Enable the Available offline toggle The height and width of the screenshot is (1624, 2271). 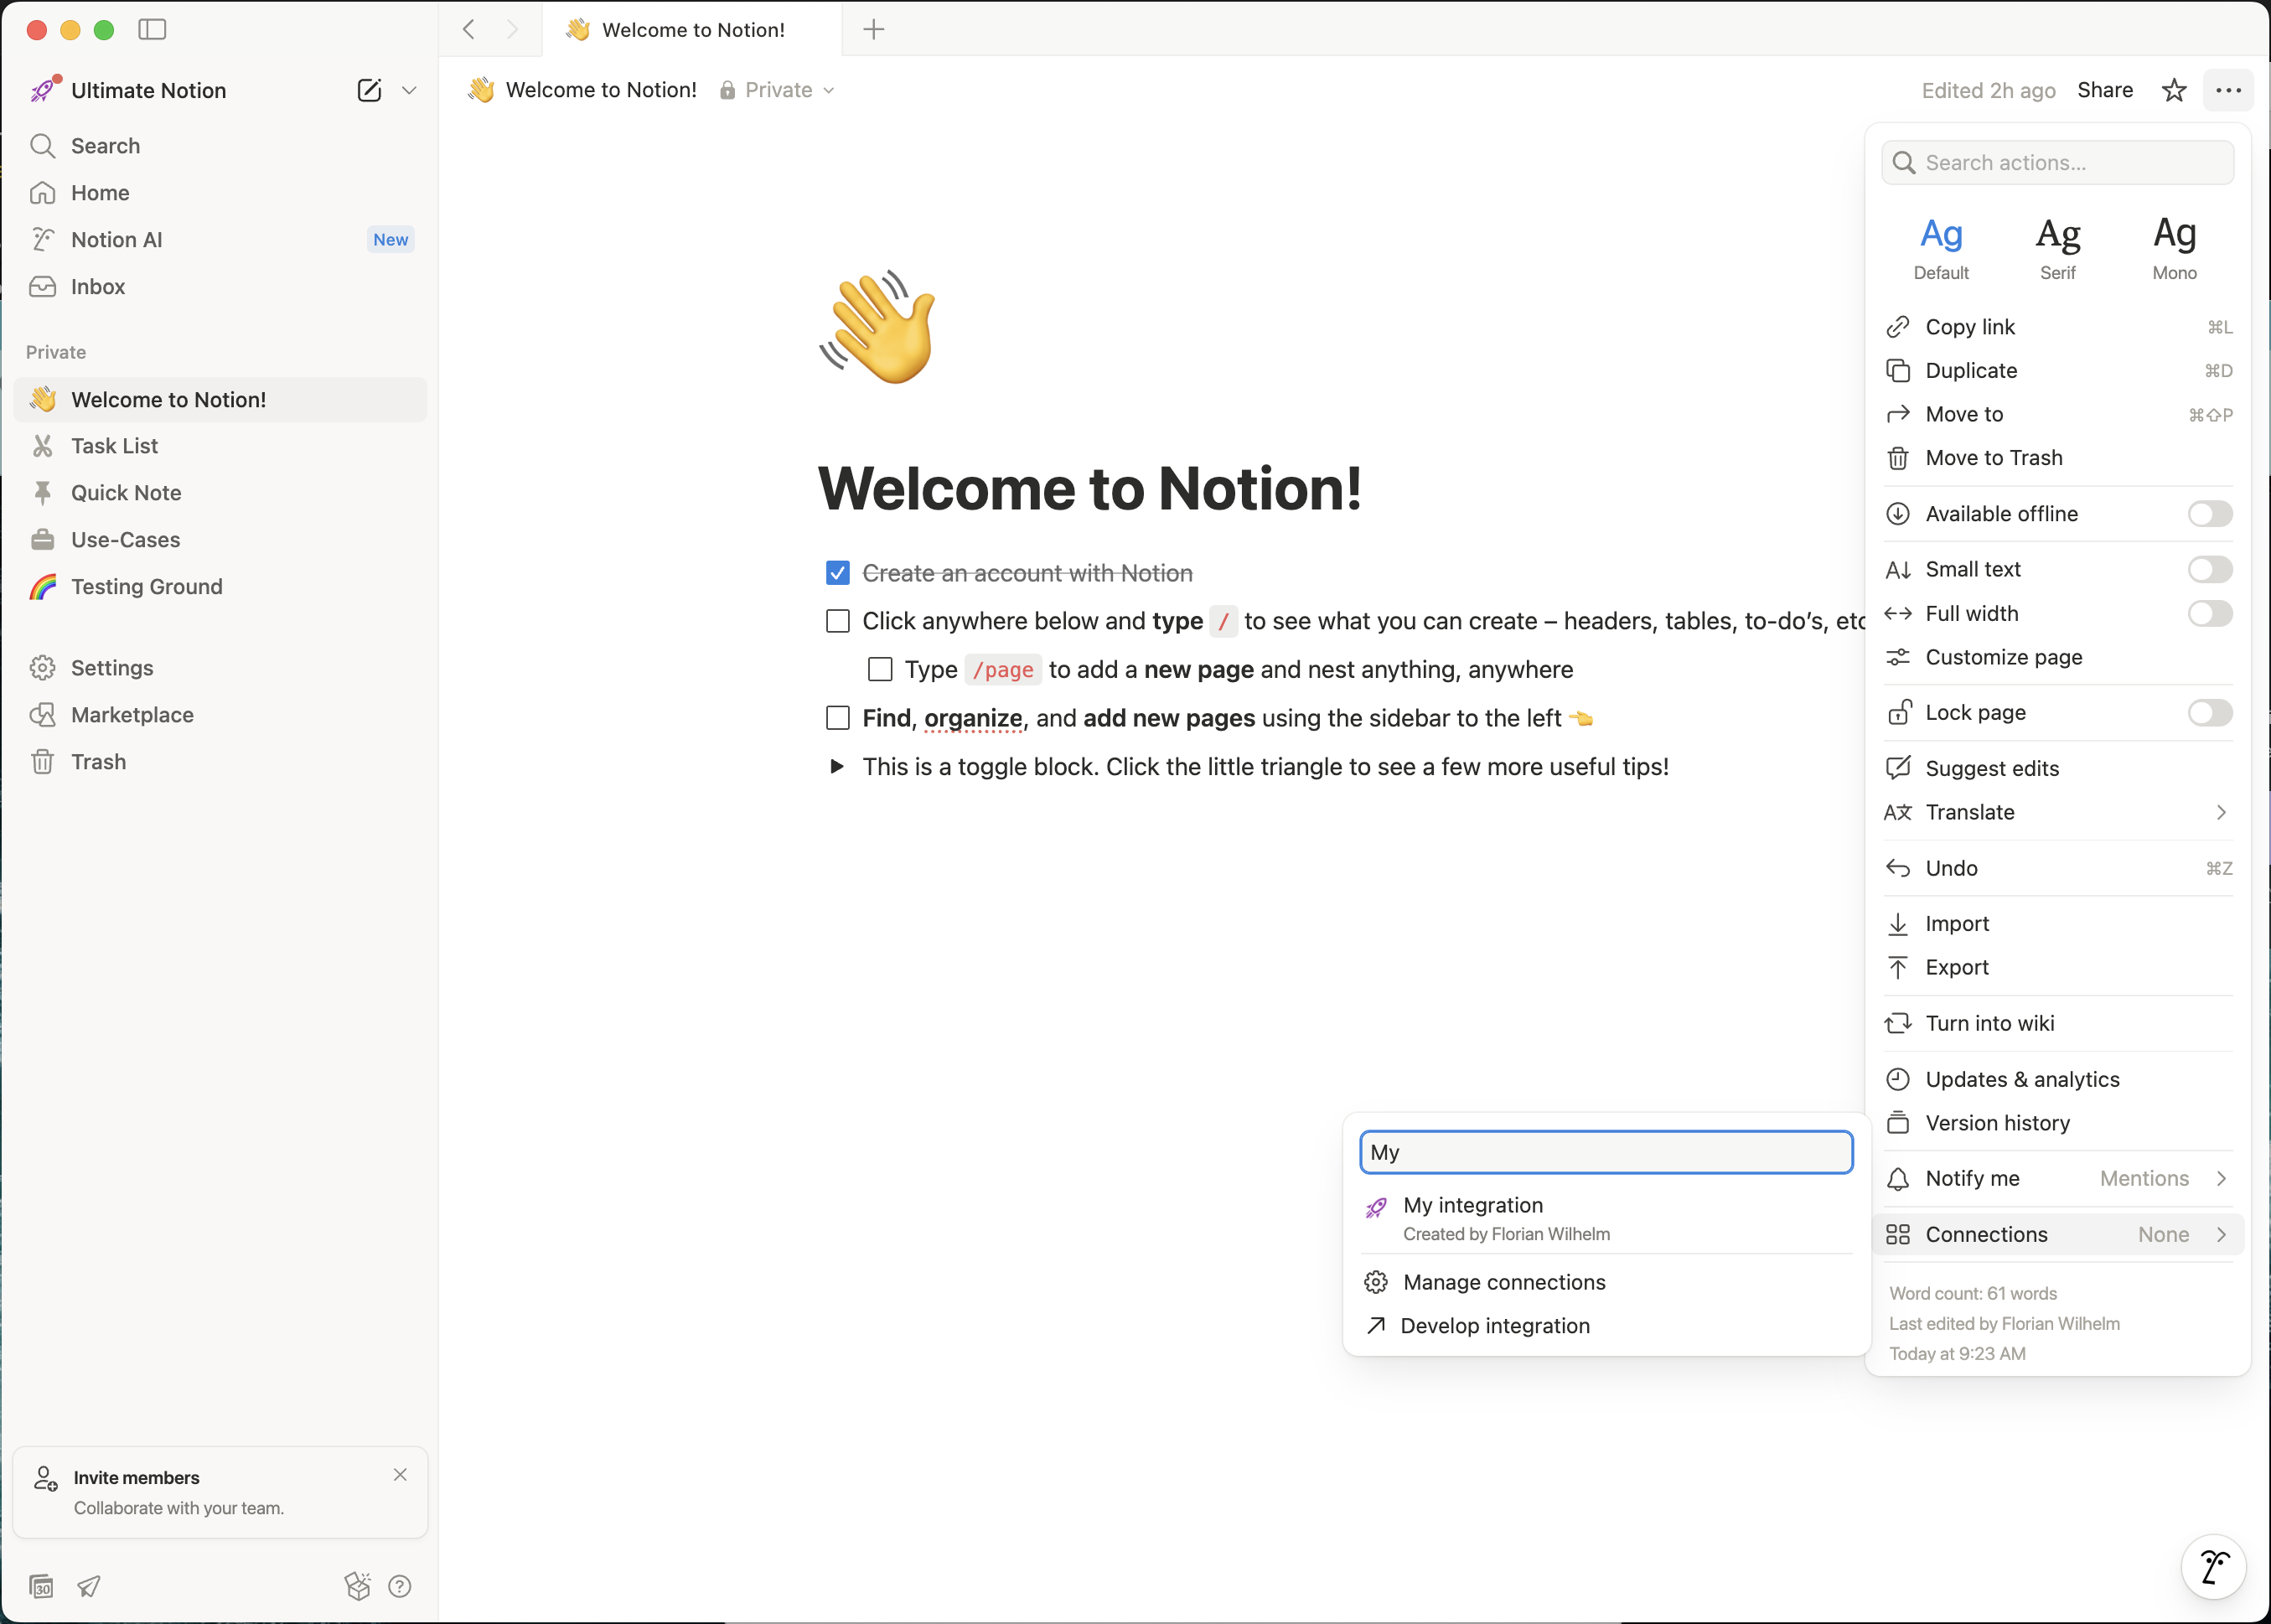(x=2210, y=514)
